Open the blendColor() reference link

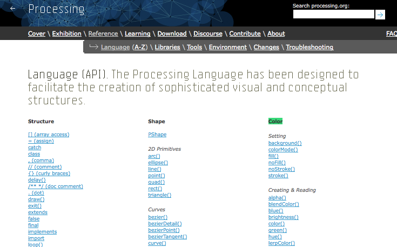point(284,204)
